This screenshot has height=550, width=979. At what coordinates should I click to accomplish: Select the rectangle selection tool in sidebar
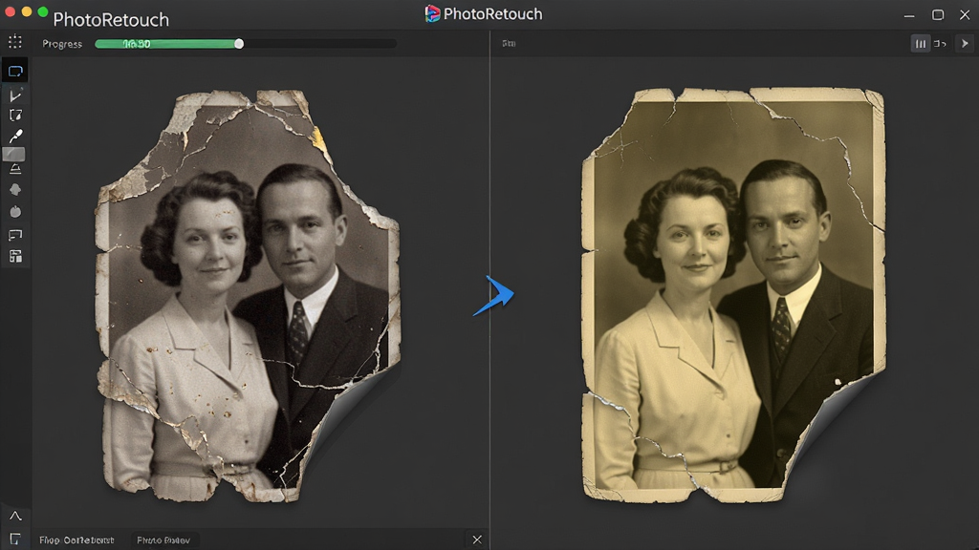pos(15,71)
